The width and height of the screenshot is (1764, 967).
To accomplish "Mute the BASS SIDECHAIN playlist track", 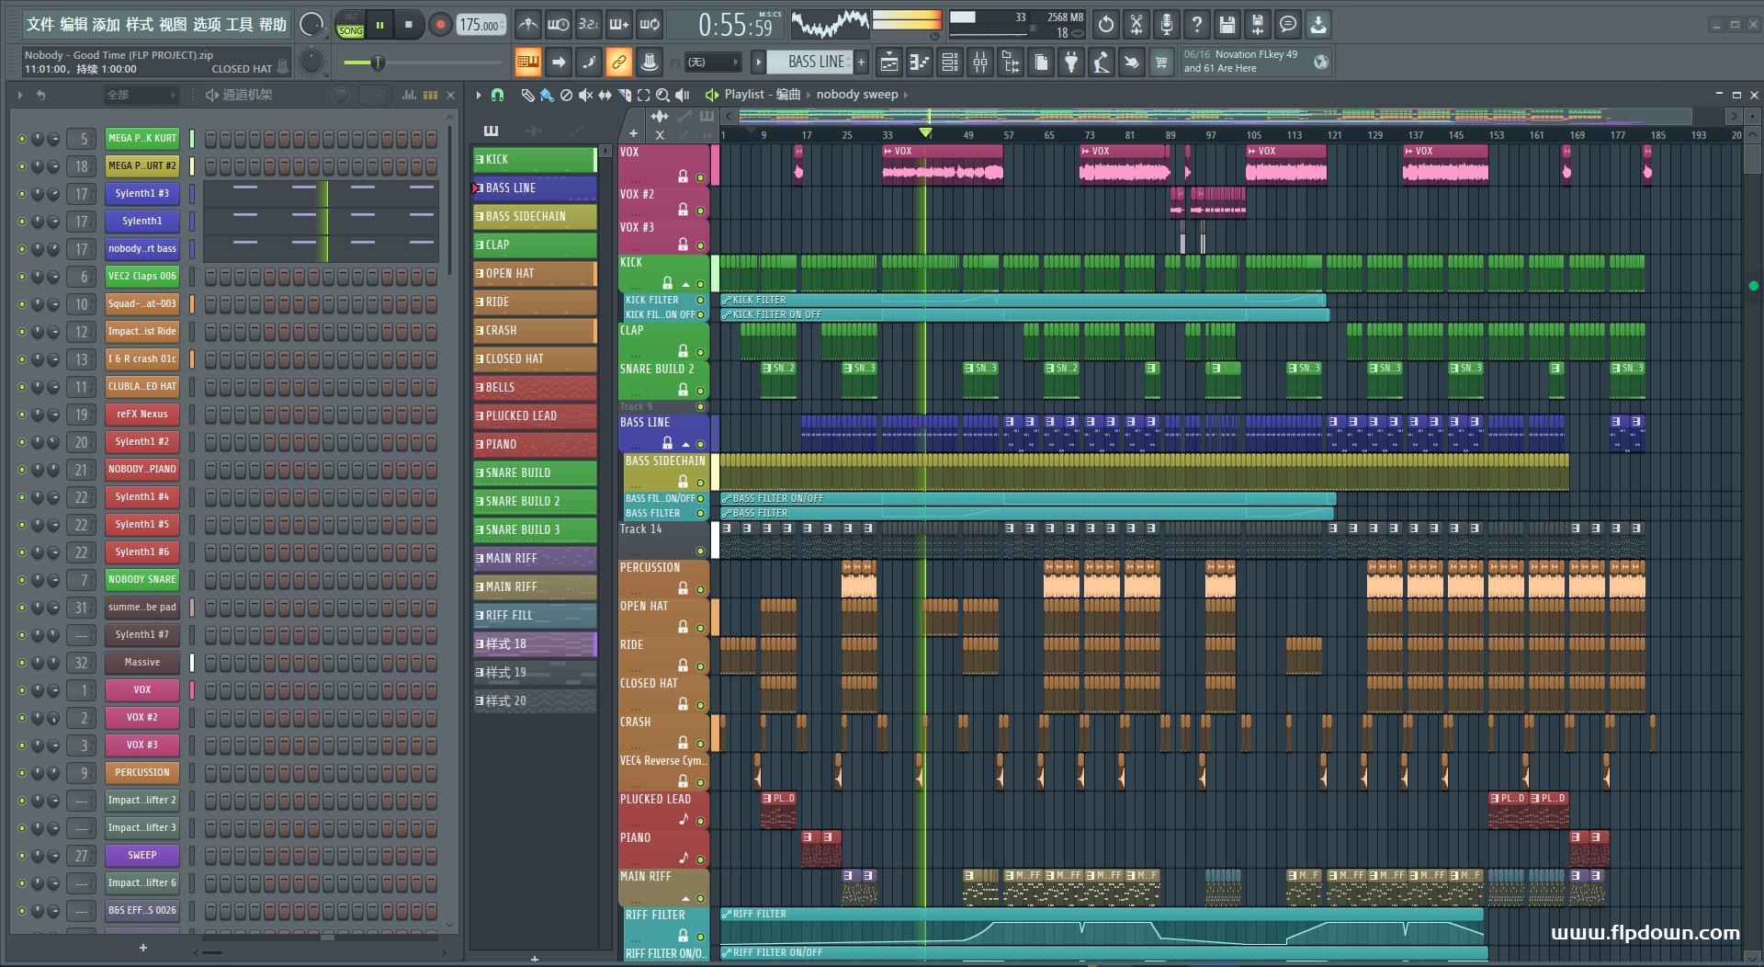I will (700, 483).
